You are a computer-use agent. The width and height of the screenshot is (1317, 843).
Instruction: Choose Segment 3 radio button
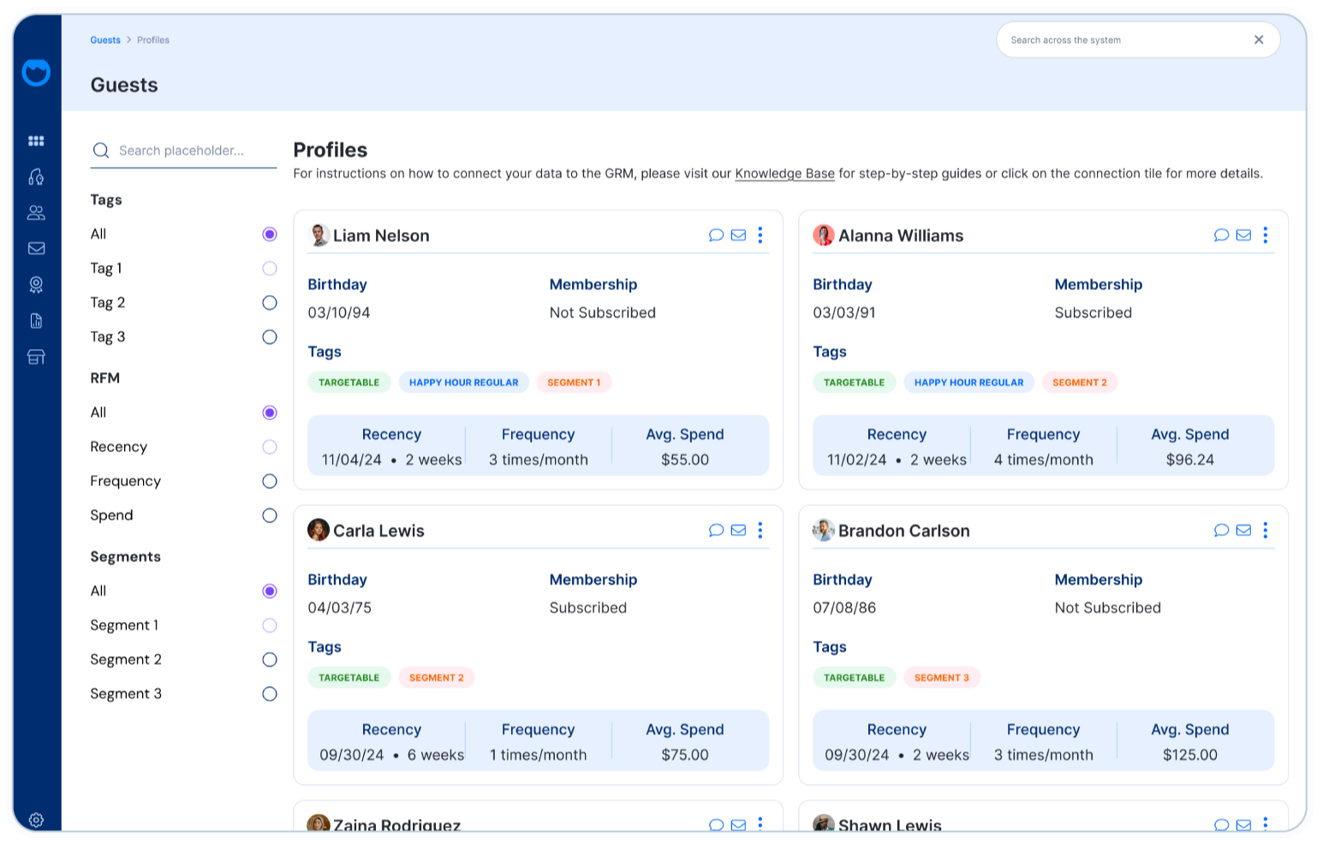tap(270, 694)
